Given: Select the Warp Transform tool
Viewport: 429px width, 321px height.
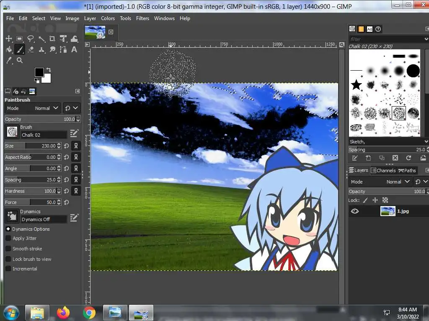Looking at the screenshot, I should point(74,39).
